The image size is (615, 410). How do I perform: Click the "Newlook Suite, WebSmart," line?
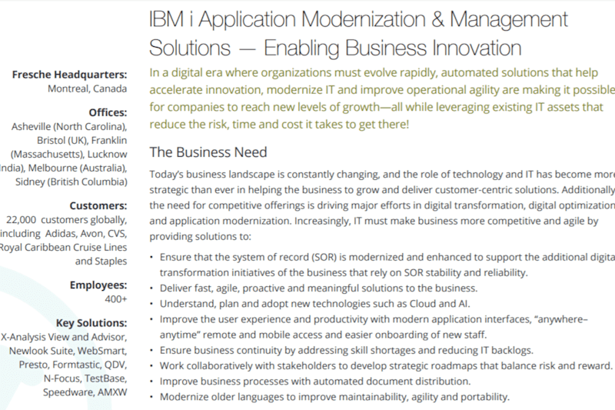tap(68, 351)
